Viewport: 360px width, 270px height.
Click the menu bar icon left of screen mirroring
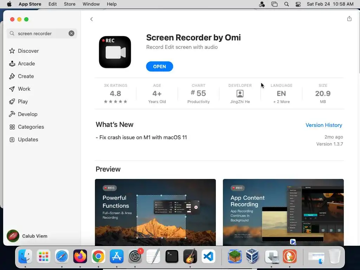[262, 4]
